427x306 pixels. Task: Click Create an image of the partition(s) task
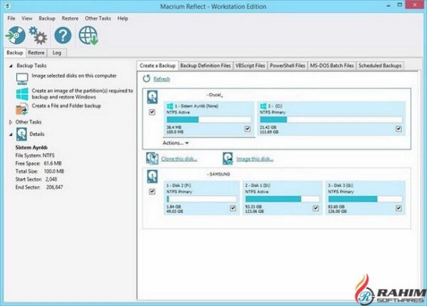pos(83,94)
